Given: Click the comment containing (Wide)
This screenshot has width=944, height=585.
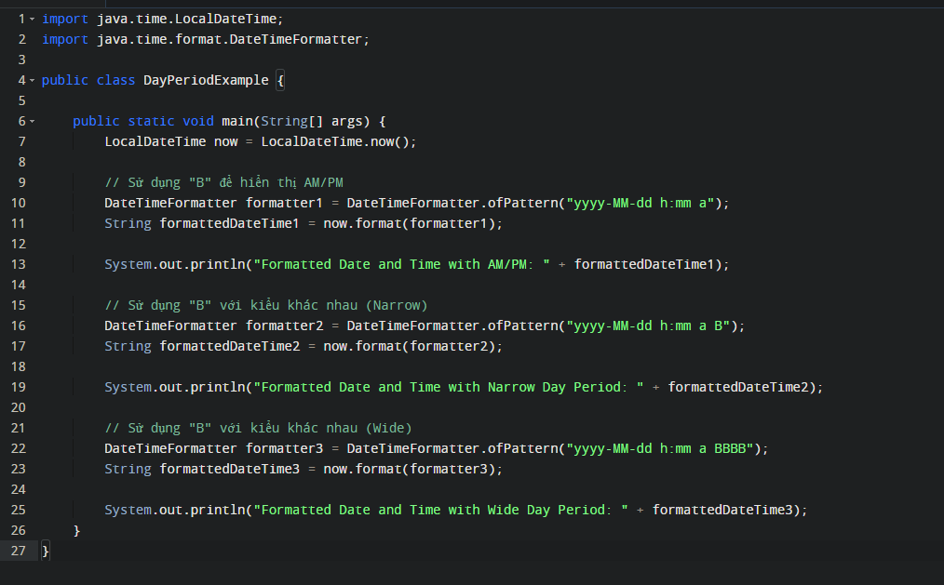Looking at the screenshot, I should [258, 428].
